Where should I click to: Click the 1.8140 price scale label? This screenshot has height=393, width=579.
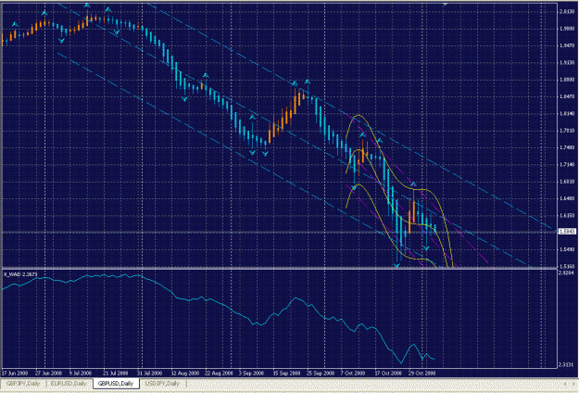[x=566, y=114]
